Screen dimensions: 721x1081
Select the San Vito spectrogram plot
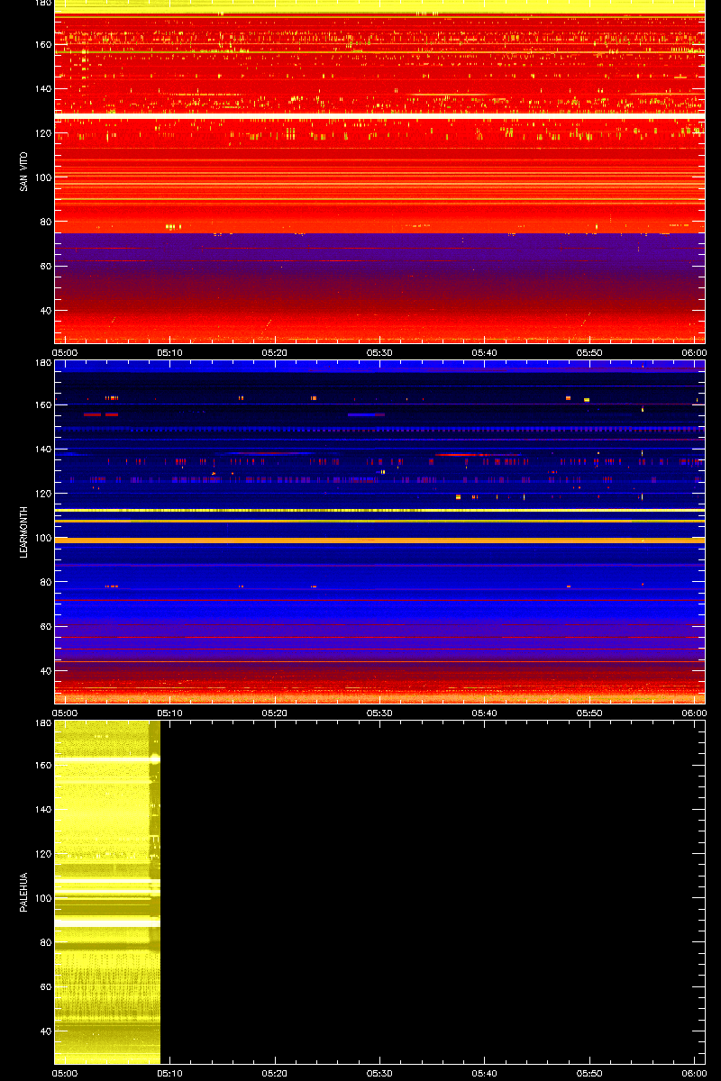[379, 171]
